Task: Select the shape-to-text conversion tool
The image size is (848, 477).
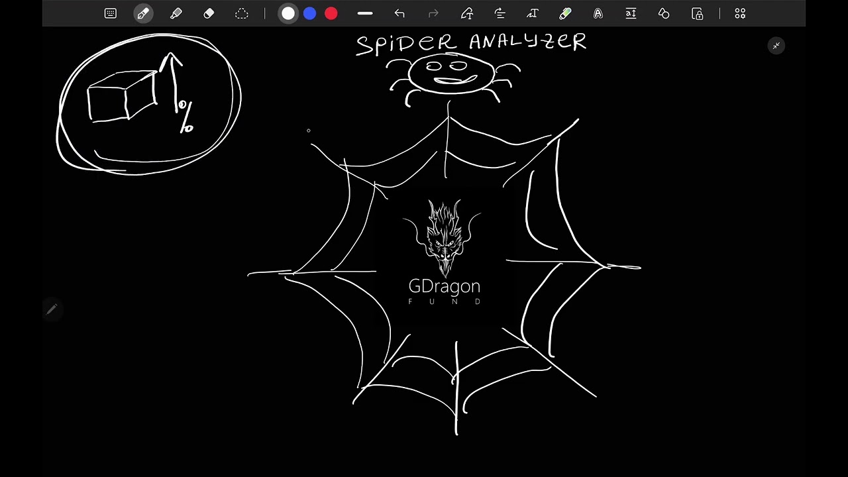Action: (x=467, y=13)
